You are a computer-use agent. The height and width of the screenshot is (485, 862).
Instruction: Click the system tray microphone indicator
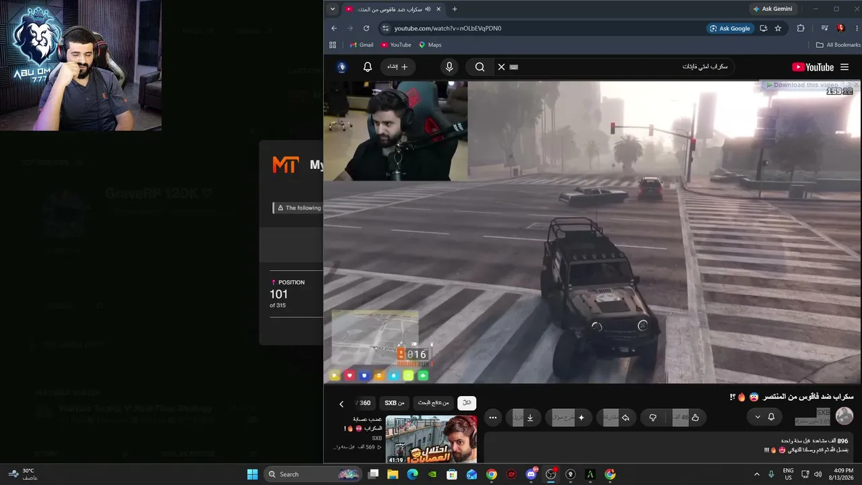(x=771, y=474)
